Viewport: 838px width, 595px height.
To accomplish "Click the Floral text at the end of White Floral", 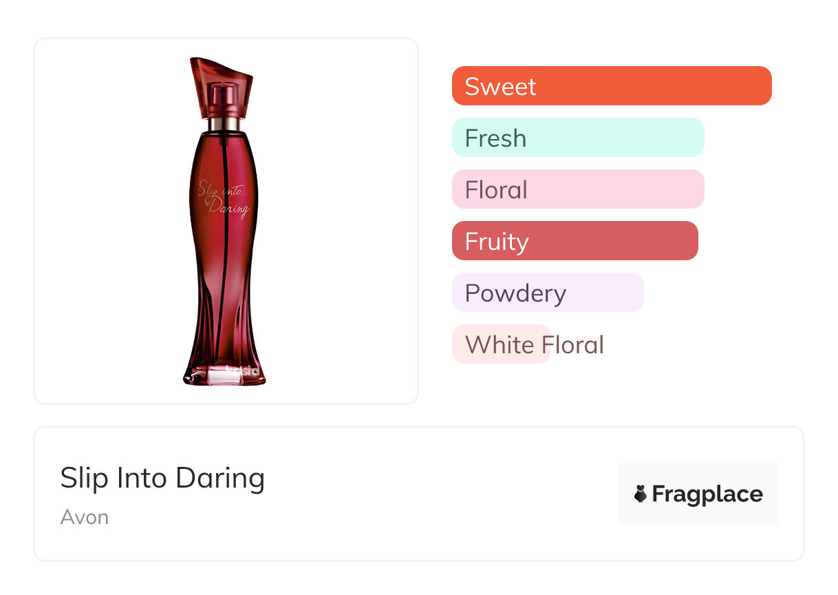I will click(x=572, y=344).
